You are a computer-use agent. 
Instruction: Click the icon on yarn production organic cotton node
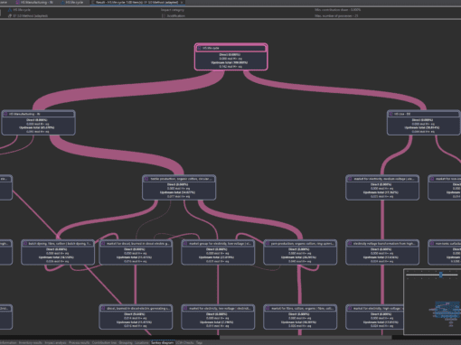(268, 244)
